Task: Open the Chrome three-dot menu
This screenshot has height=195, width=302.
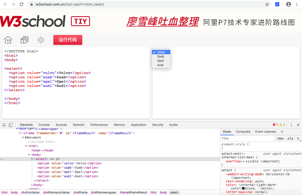Action: point(297,4)
